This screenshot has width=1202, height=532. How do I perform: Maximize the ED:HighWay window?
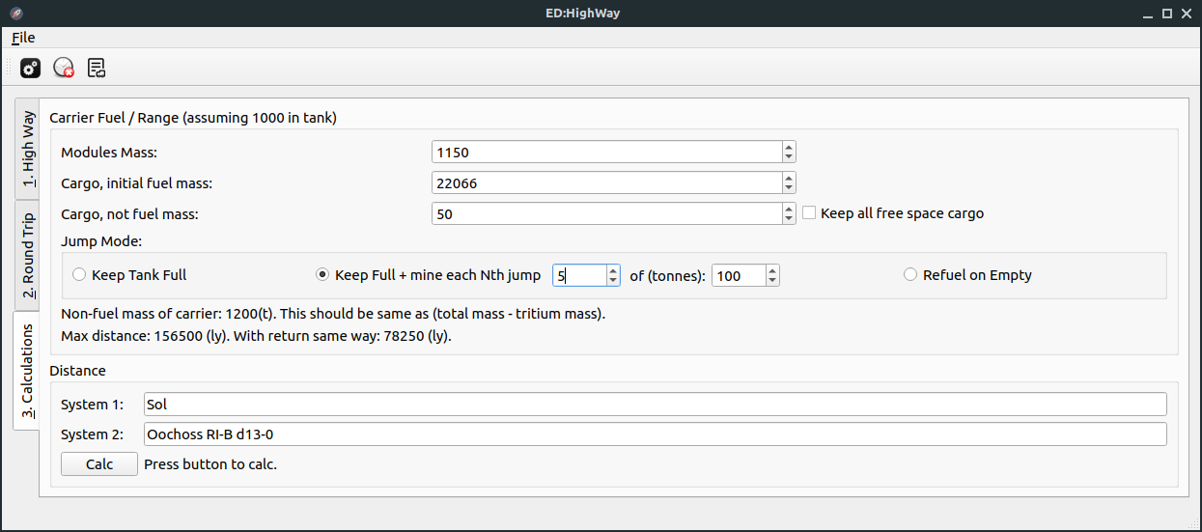(1167, 14)
